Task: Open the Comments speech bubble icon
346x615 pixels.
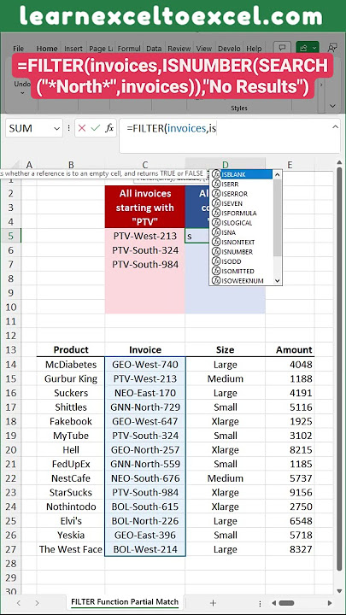Action: point(282,48)
